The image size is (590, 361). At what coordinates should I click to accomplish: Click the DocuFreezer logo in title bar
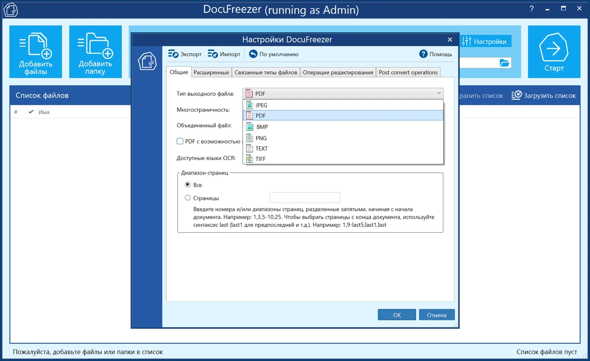click(x=11, y=10)
